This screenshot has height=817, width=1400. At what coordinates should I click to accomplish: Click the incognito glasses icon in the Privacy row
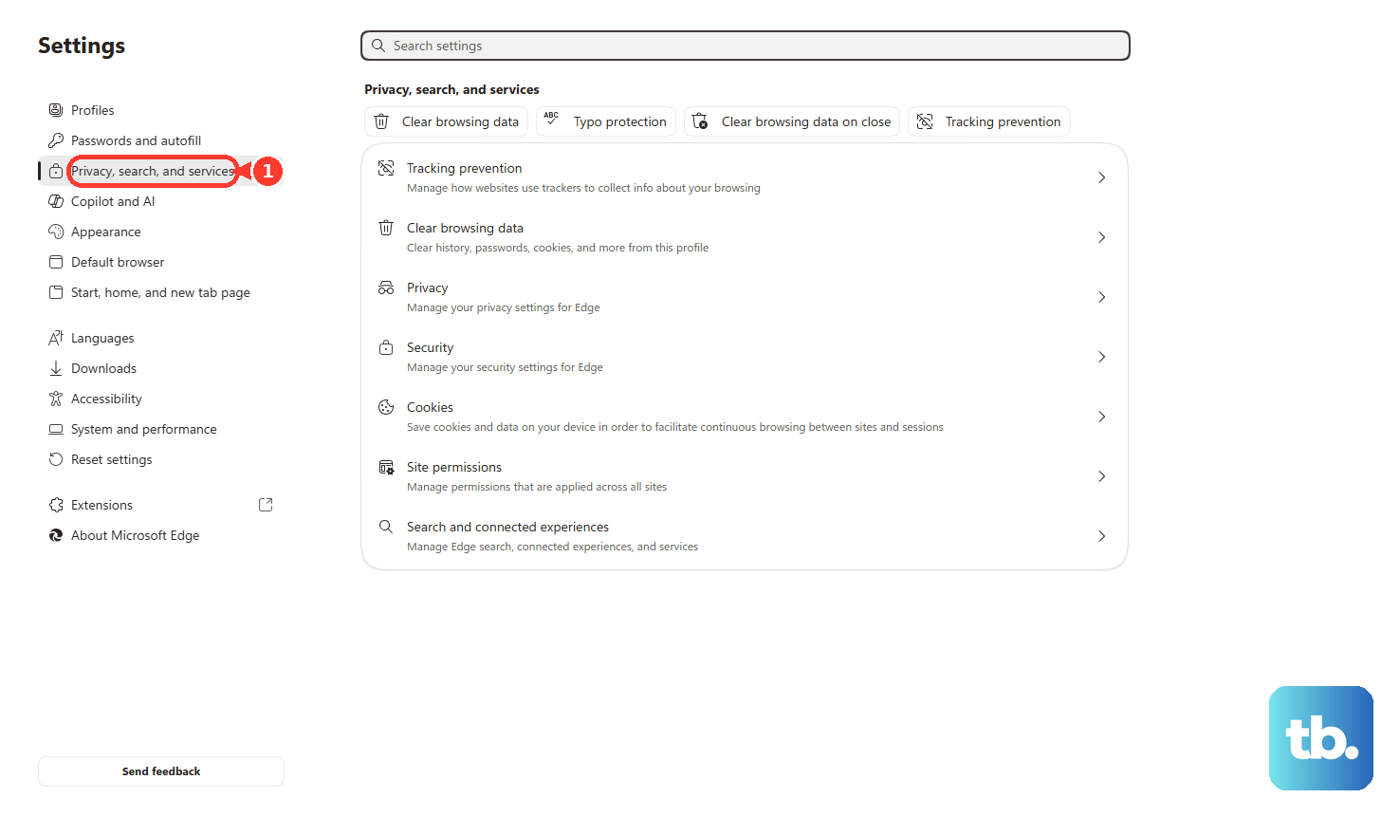(x=386, y=288)
